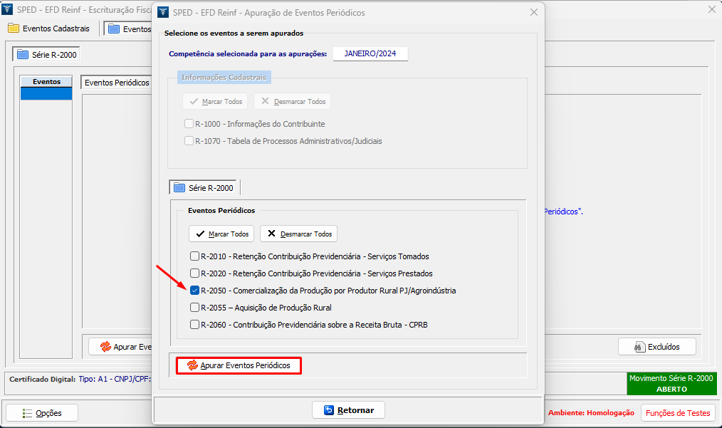
Task: Tick the R-2060 CPRB checkbox
Action: tap(194, 325)
